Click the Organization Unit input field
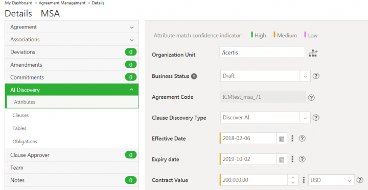The height and width of the screenshot is (190, 368). 262,52
